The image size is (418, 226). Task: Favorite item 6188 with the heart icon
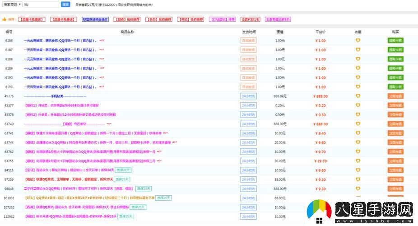(358, 59)
